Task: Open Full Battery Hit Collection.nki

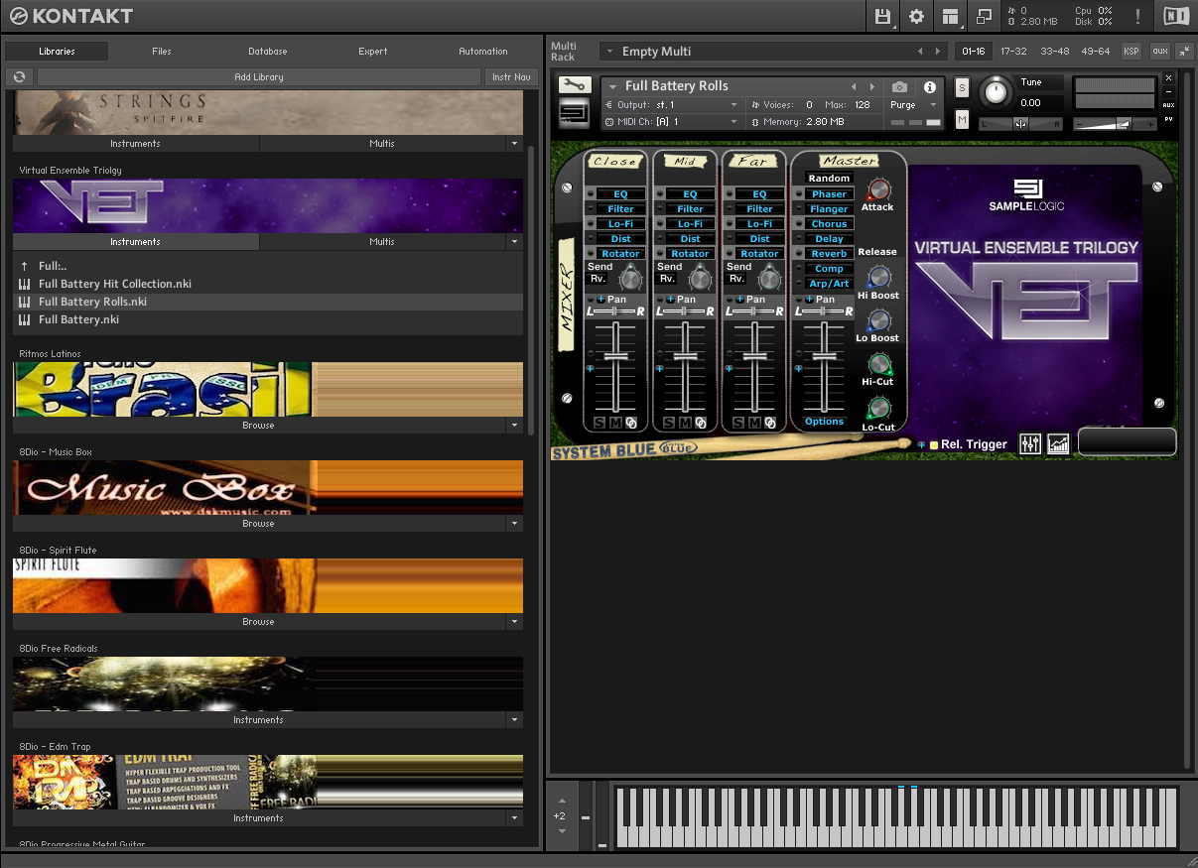Action: coord(115,284)
